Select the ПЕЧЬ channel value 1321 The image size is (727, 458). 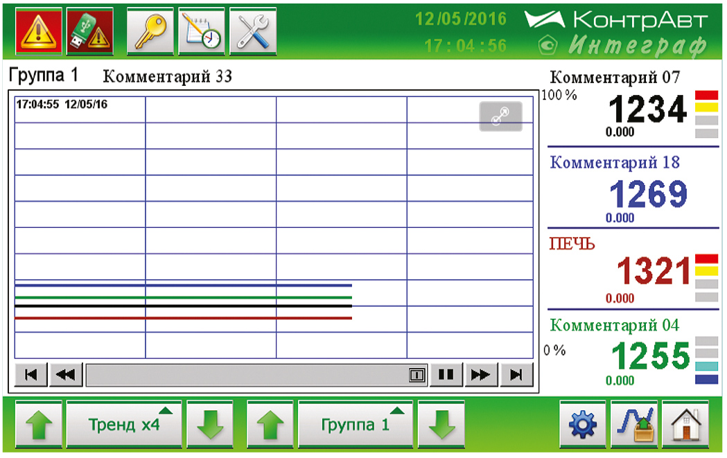tap(654, 272)
